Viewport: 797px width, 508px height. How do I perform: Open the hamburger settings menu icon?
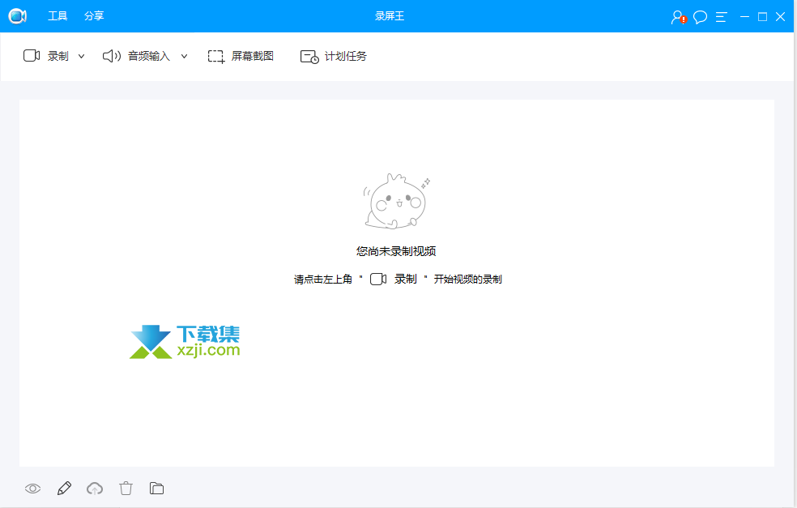coord(721,17)
